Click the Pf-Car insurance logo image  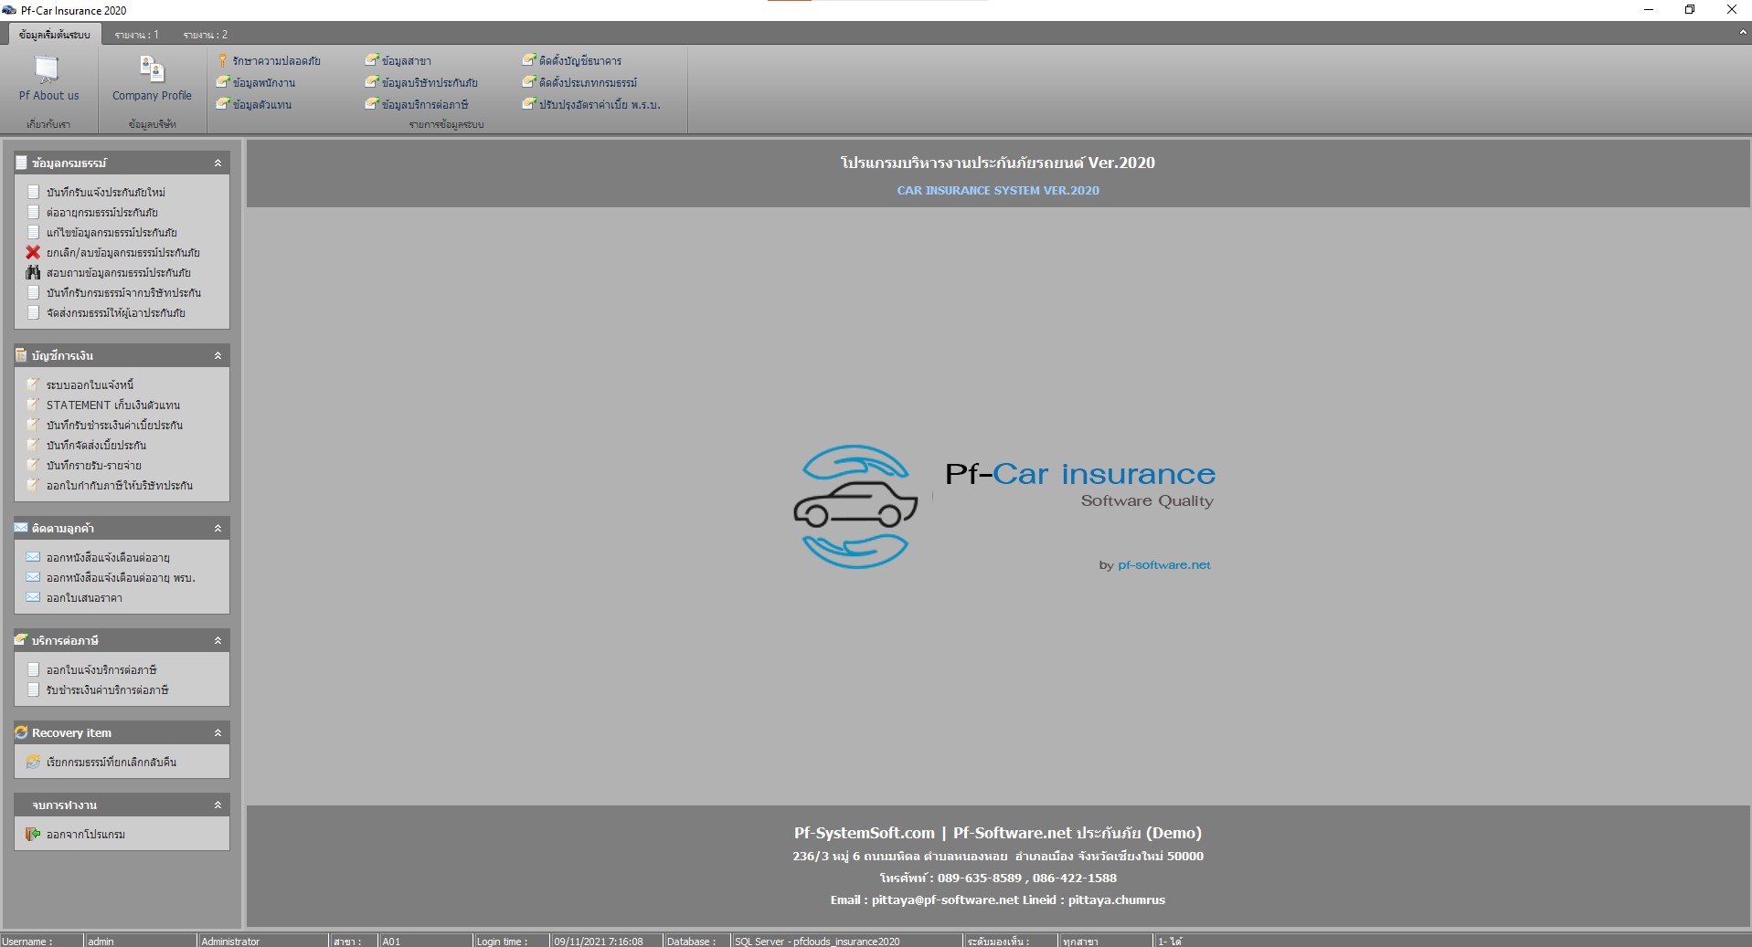click(1004, 508)
